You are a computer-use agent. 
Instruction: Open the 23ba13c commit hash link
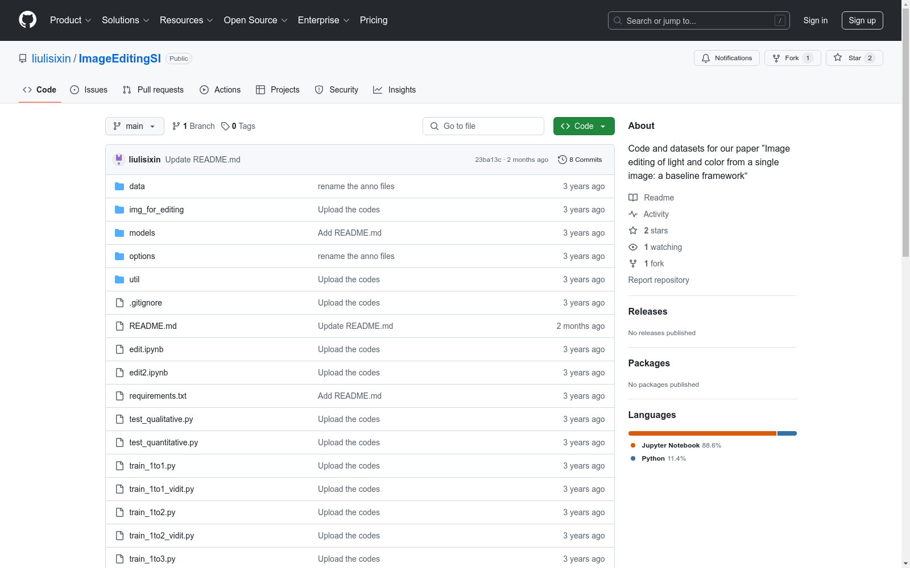(488, 160)
